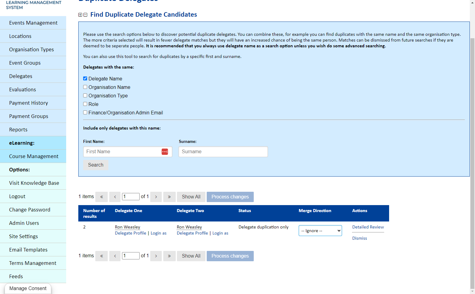Open Events Management in sidebar
The width and height of the screenshot is (475, 294).
point(33,23)
